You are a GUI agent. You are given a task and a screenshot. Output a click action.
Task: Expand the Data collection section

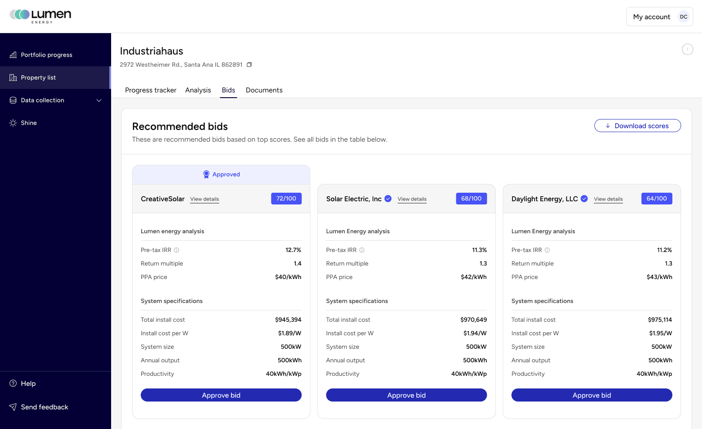pyautogui.click(x=99, y=100)
